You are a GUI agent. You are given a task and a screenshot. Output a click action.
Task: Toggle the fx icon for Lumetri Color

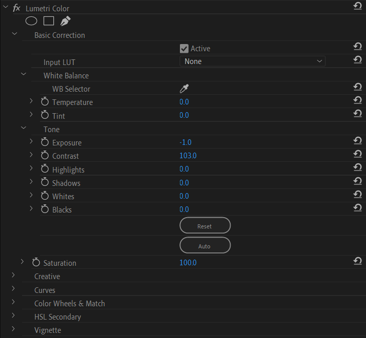[x=16, y=8]
